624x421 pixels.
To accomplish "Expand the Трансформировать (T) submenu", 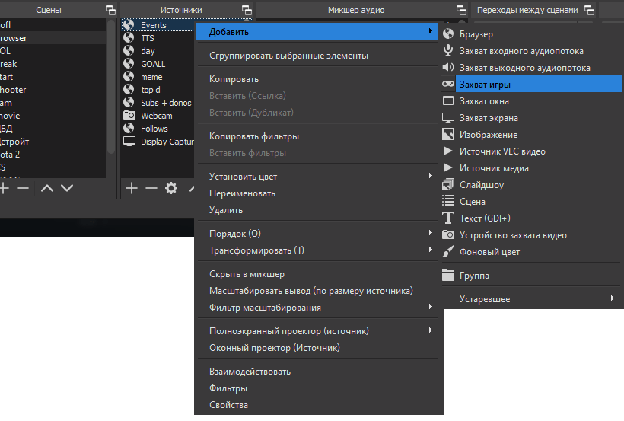I will click(x=256, y=250).
